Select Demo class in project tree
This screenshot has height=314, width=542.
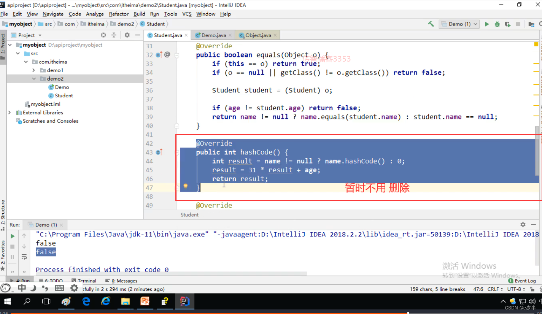pyautogui.click(x=59, y=87)
